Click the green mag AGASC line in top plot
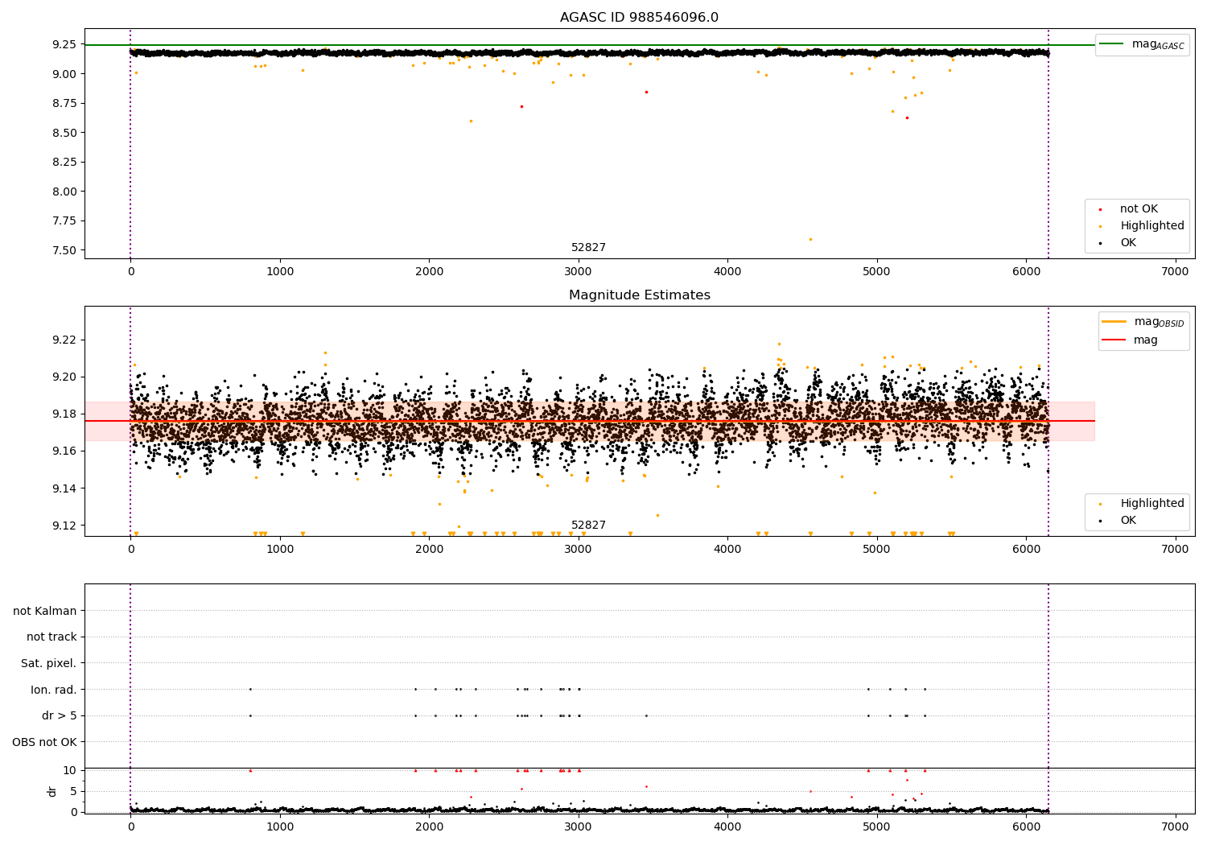 coord(590,45)
